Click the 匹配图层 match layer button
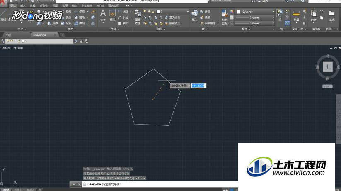 172,23
